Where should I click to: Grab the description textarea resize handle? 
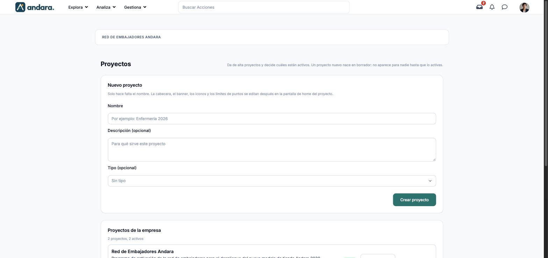[434, 159]
